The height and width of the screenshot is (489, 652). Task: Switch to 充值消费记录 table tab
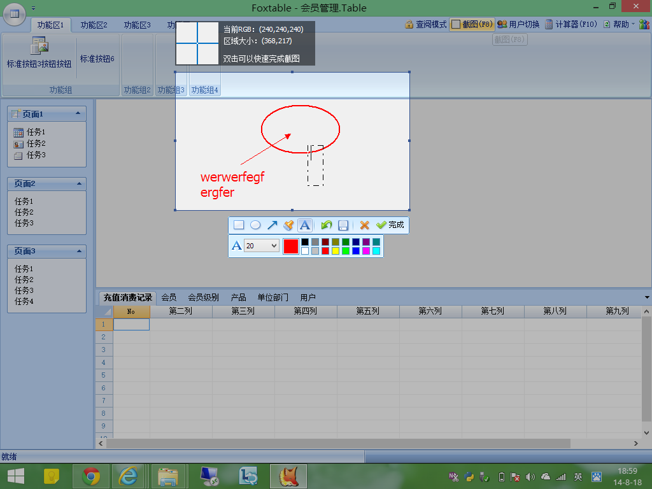pos(127,297)
